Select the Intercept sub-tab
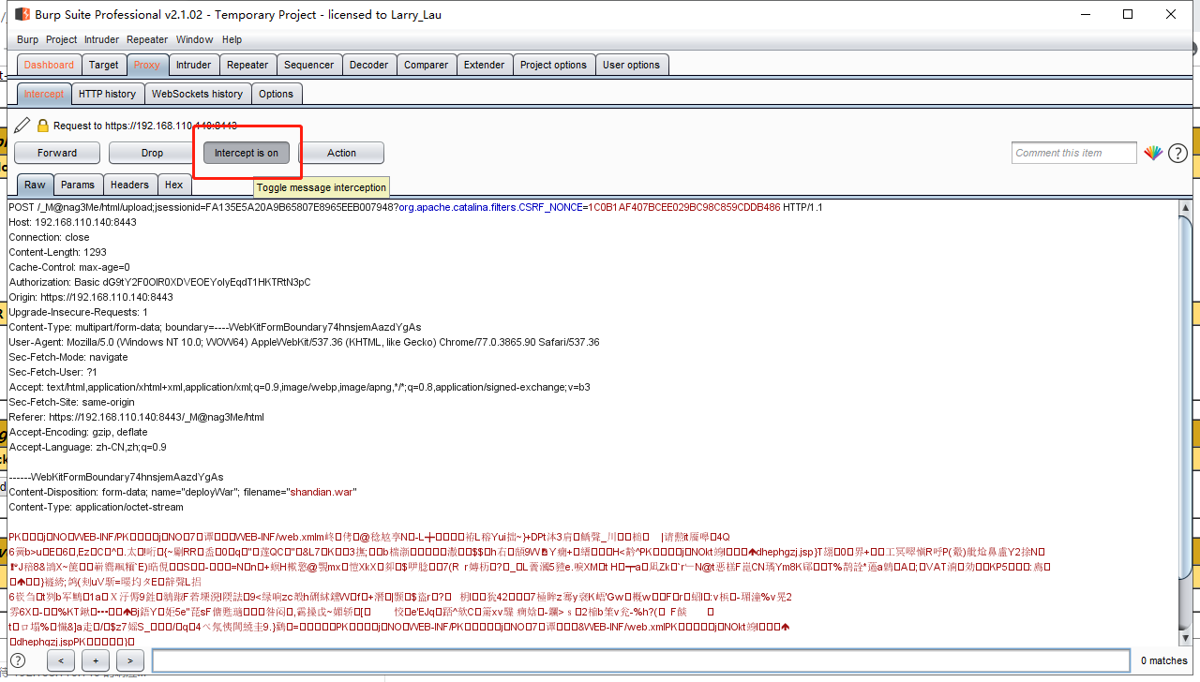 pos(44,94)
